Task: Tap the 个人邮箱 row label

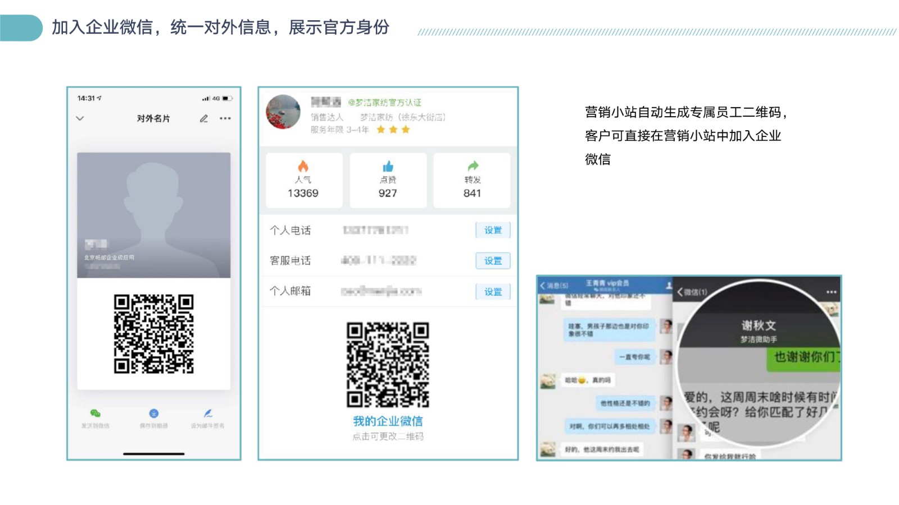Action: 290,291
